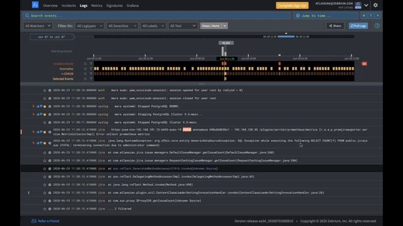Click thumbs-up icon on Stopped PostgreSQL RDBMS row
Viewport: 403px width, 226px height.
(38, 106)
